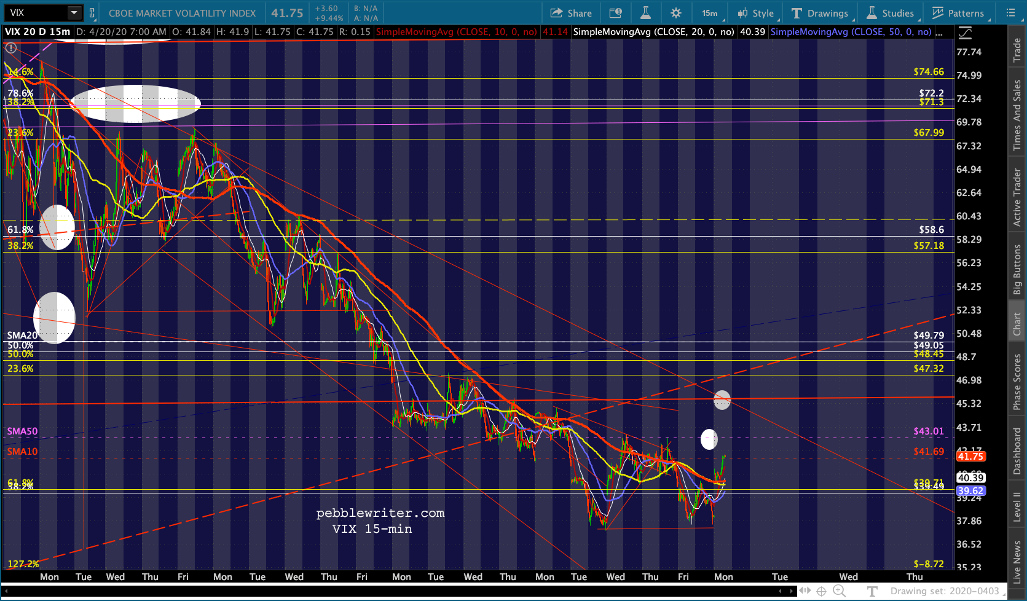Click the chart alert exclamation icon

[x=11, y=48]
